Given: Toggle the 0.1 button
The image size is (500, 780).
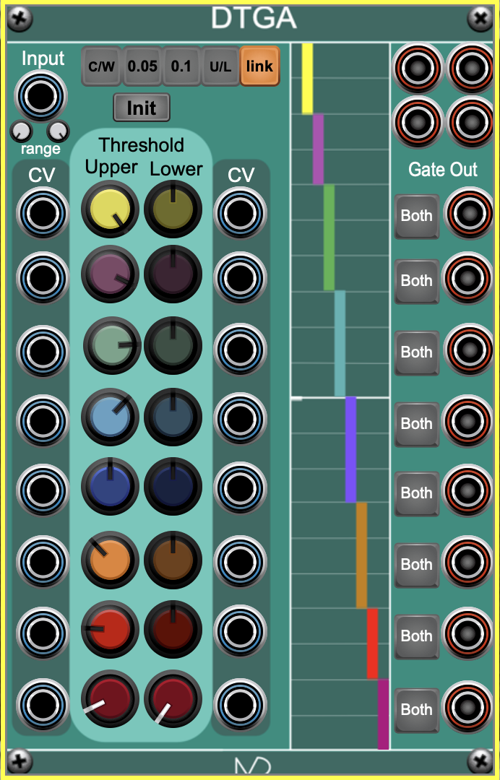Looking at the screenshot, I should [x=181, y=66].
